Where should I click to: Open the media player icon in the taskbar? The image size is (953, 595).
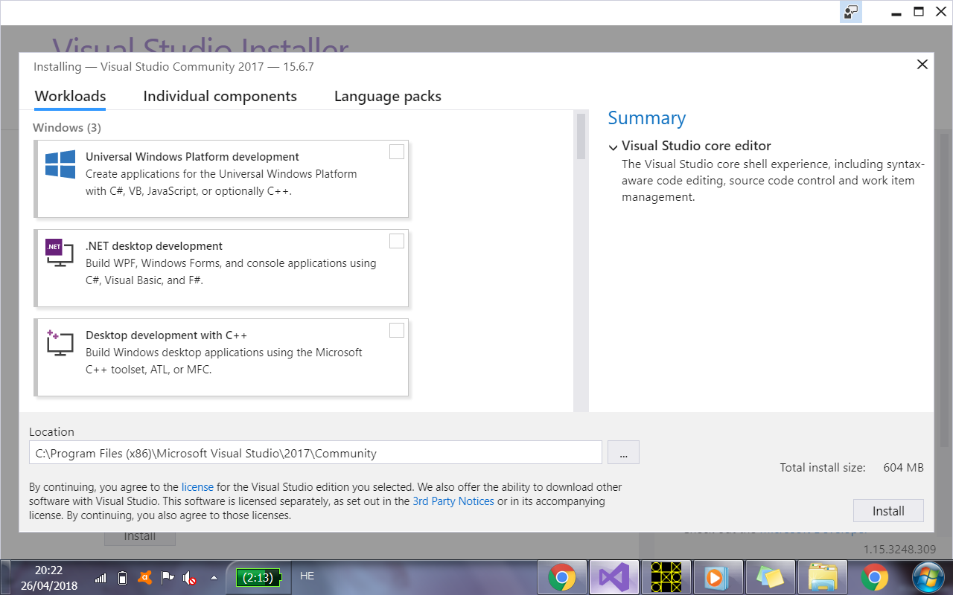[x=718, y=577]
